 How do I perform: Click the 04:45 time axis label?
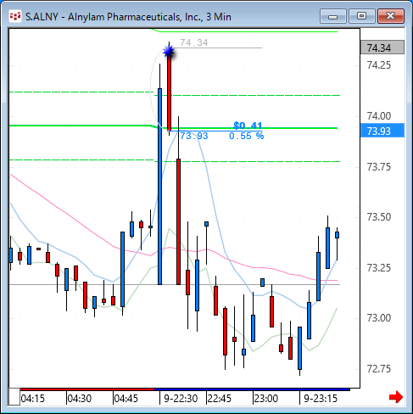[126, 399]
